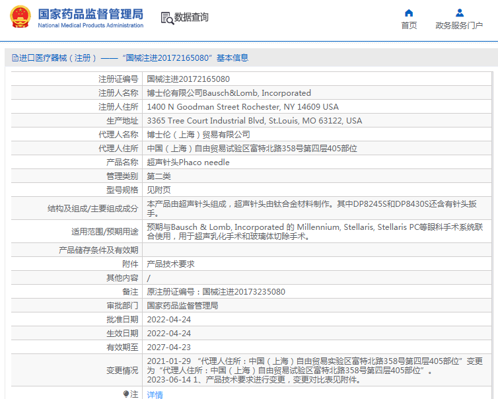This screenshot has height=399, width=498.
Task: Click the 注册证编号 row label
Action: tap(118, 79)
